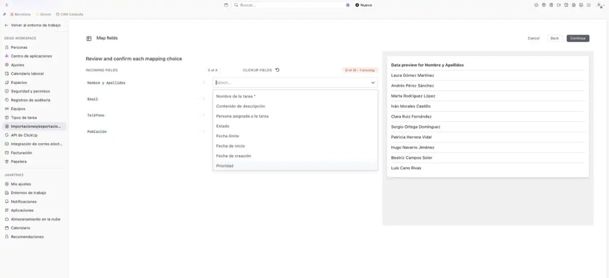Click the Papelera trash icon in the sidebar
The height and width of the screenshot is (278, 609).
(7, 162)
